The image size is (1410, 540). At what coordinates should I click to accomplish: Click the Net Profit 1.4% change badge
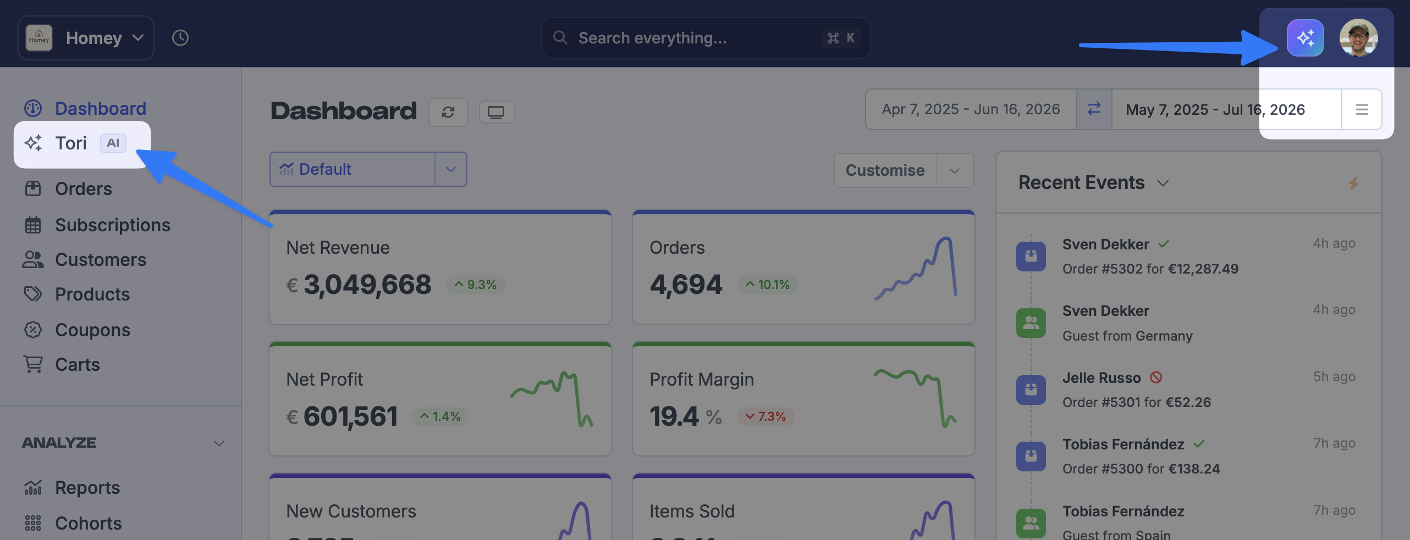440,416
